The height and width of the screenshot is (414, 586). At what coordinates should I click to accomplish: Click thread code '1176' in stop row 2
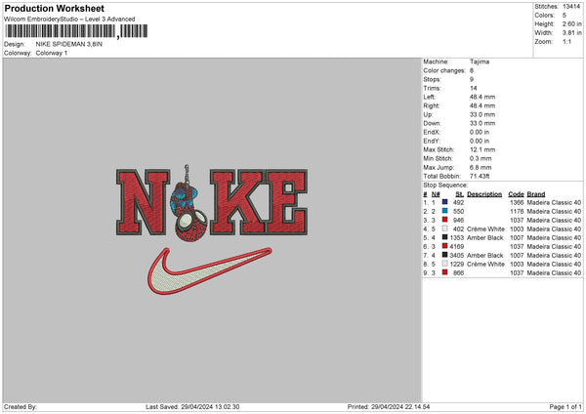(x=517, y=211)
